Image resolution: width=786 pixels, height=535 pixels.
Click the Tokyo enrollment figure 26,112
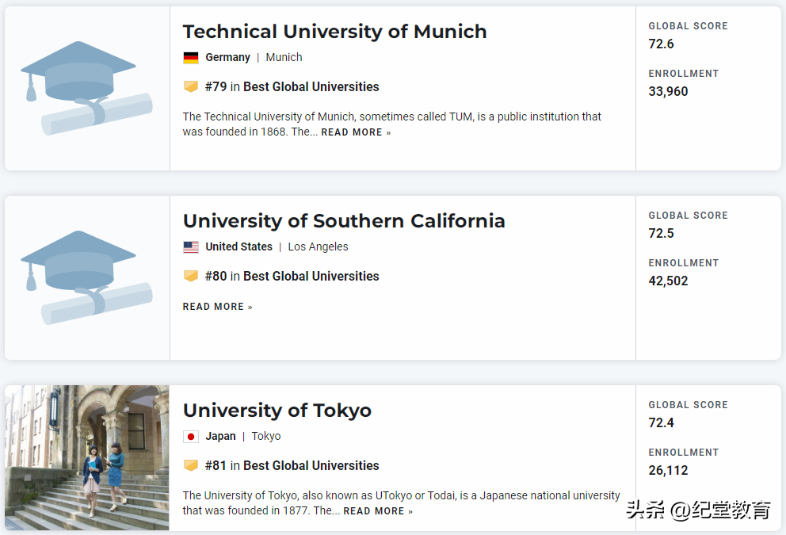668,470
